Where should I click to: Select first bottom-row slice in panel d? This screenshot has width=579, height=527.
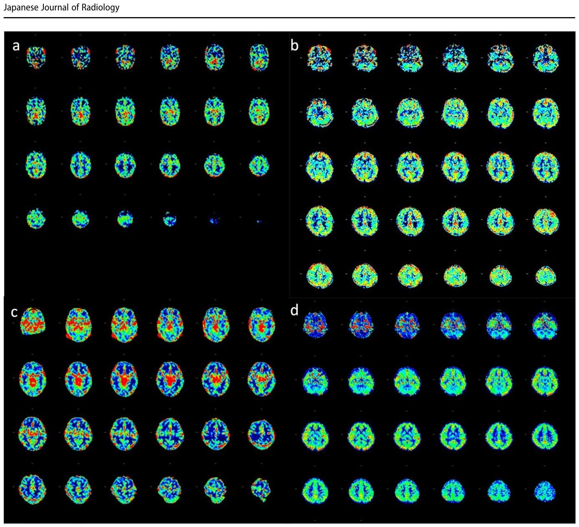[x=315, y=491]
